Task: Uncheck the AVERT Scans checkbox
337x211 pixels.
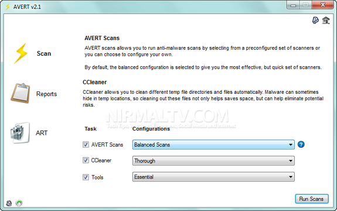Action: [86, 144]
